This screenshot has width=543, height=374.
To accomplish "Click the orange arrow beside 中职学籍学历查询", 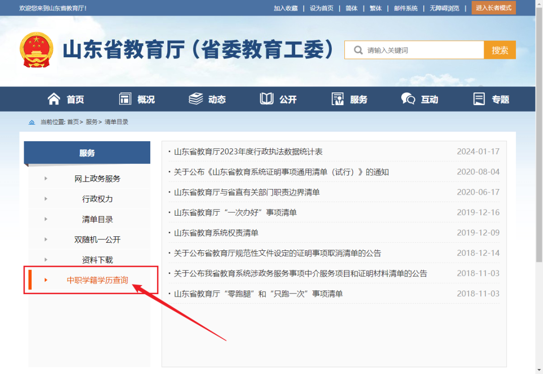I will click(x=46, y=280).
